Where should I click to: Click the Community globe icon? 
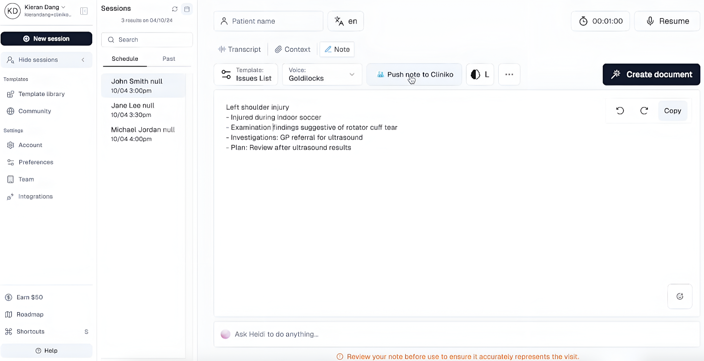click(x=10, y=111)
